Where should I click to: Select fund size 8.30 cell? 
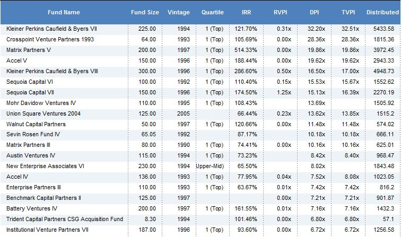[x=150, y=220]
